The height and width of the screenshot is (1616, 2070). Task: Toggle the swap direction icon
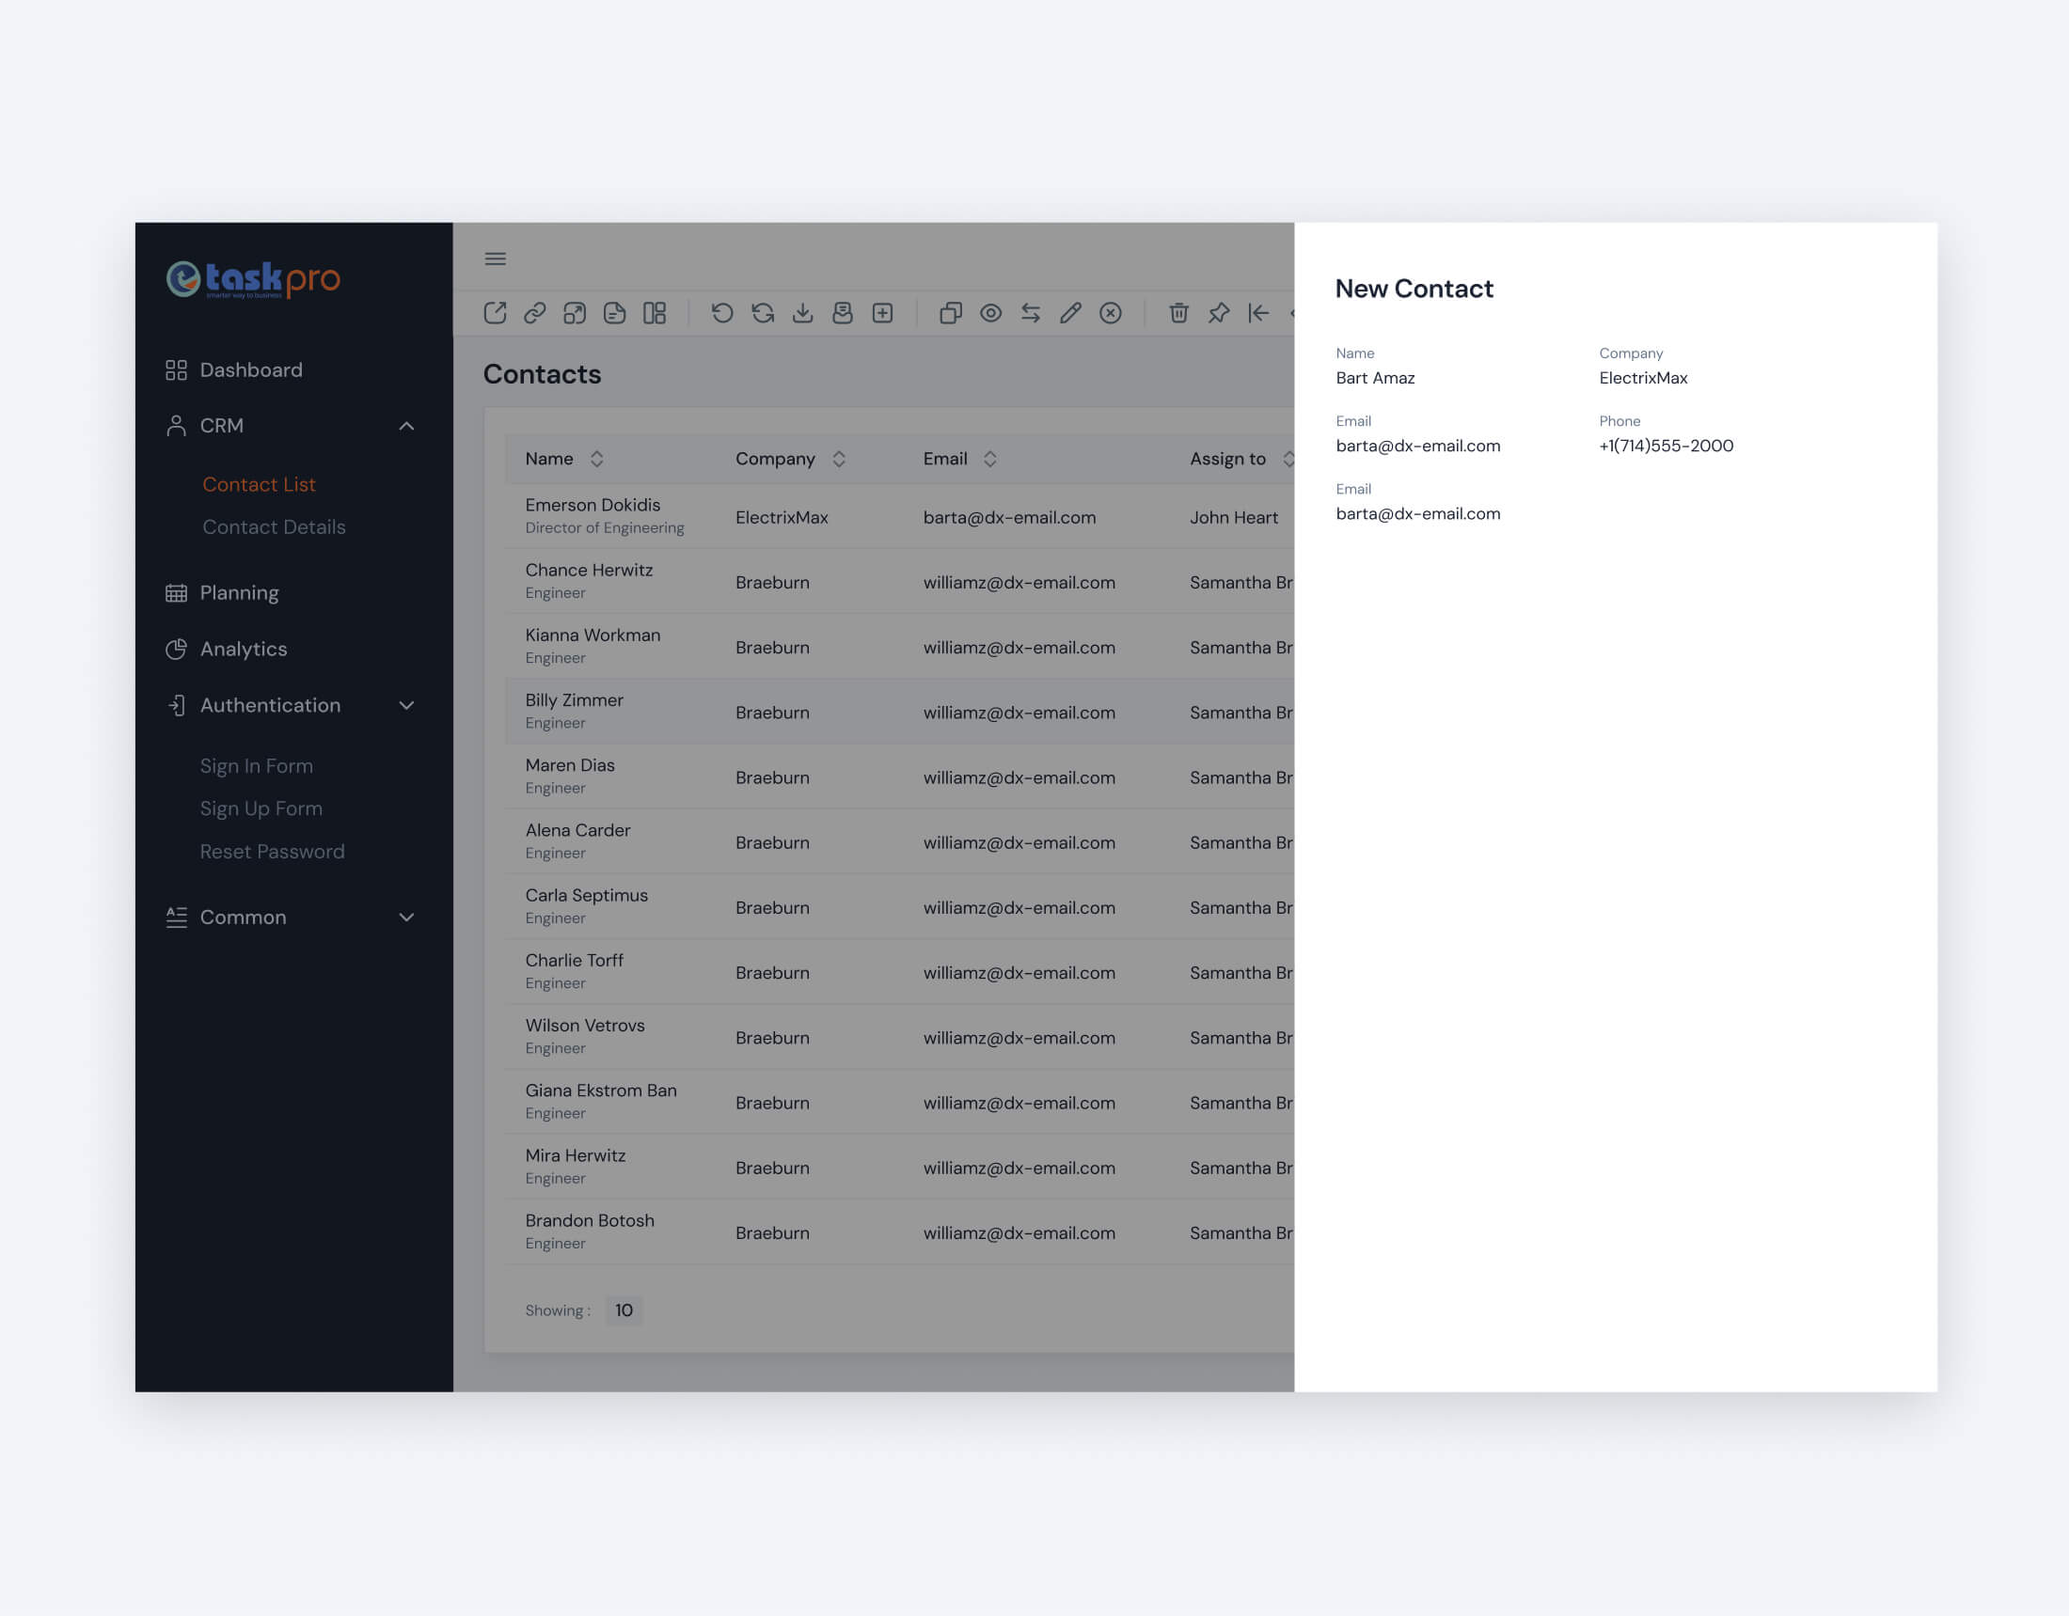click(1031, 313)
